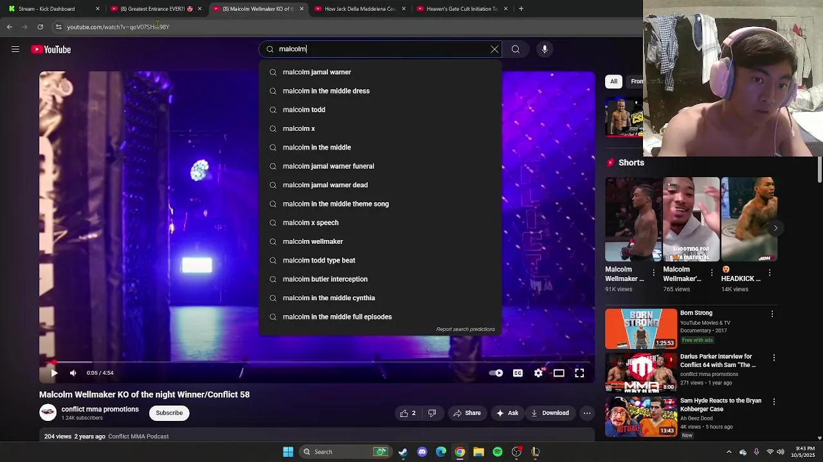The image size is (823, 462).
Task: Open Discord from the taskbar
Action: pos(422,452)
